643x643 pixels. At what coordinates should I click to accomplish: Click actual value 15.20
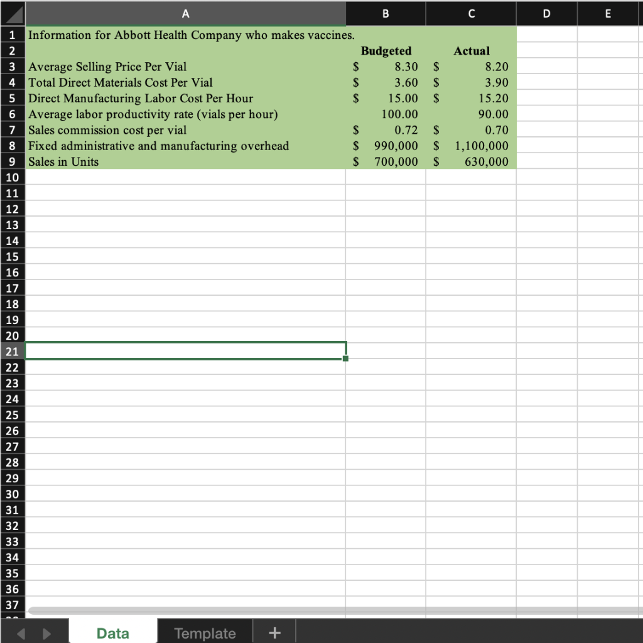point(471,99)
